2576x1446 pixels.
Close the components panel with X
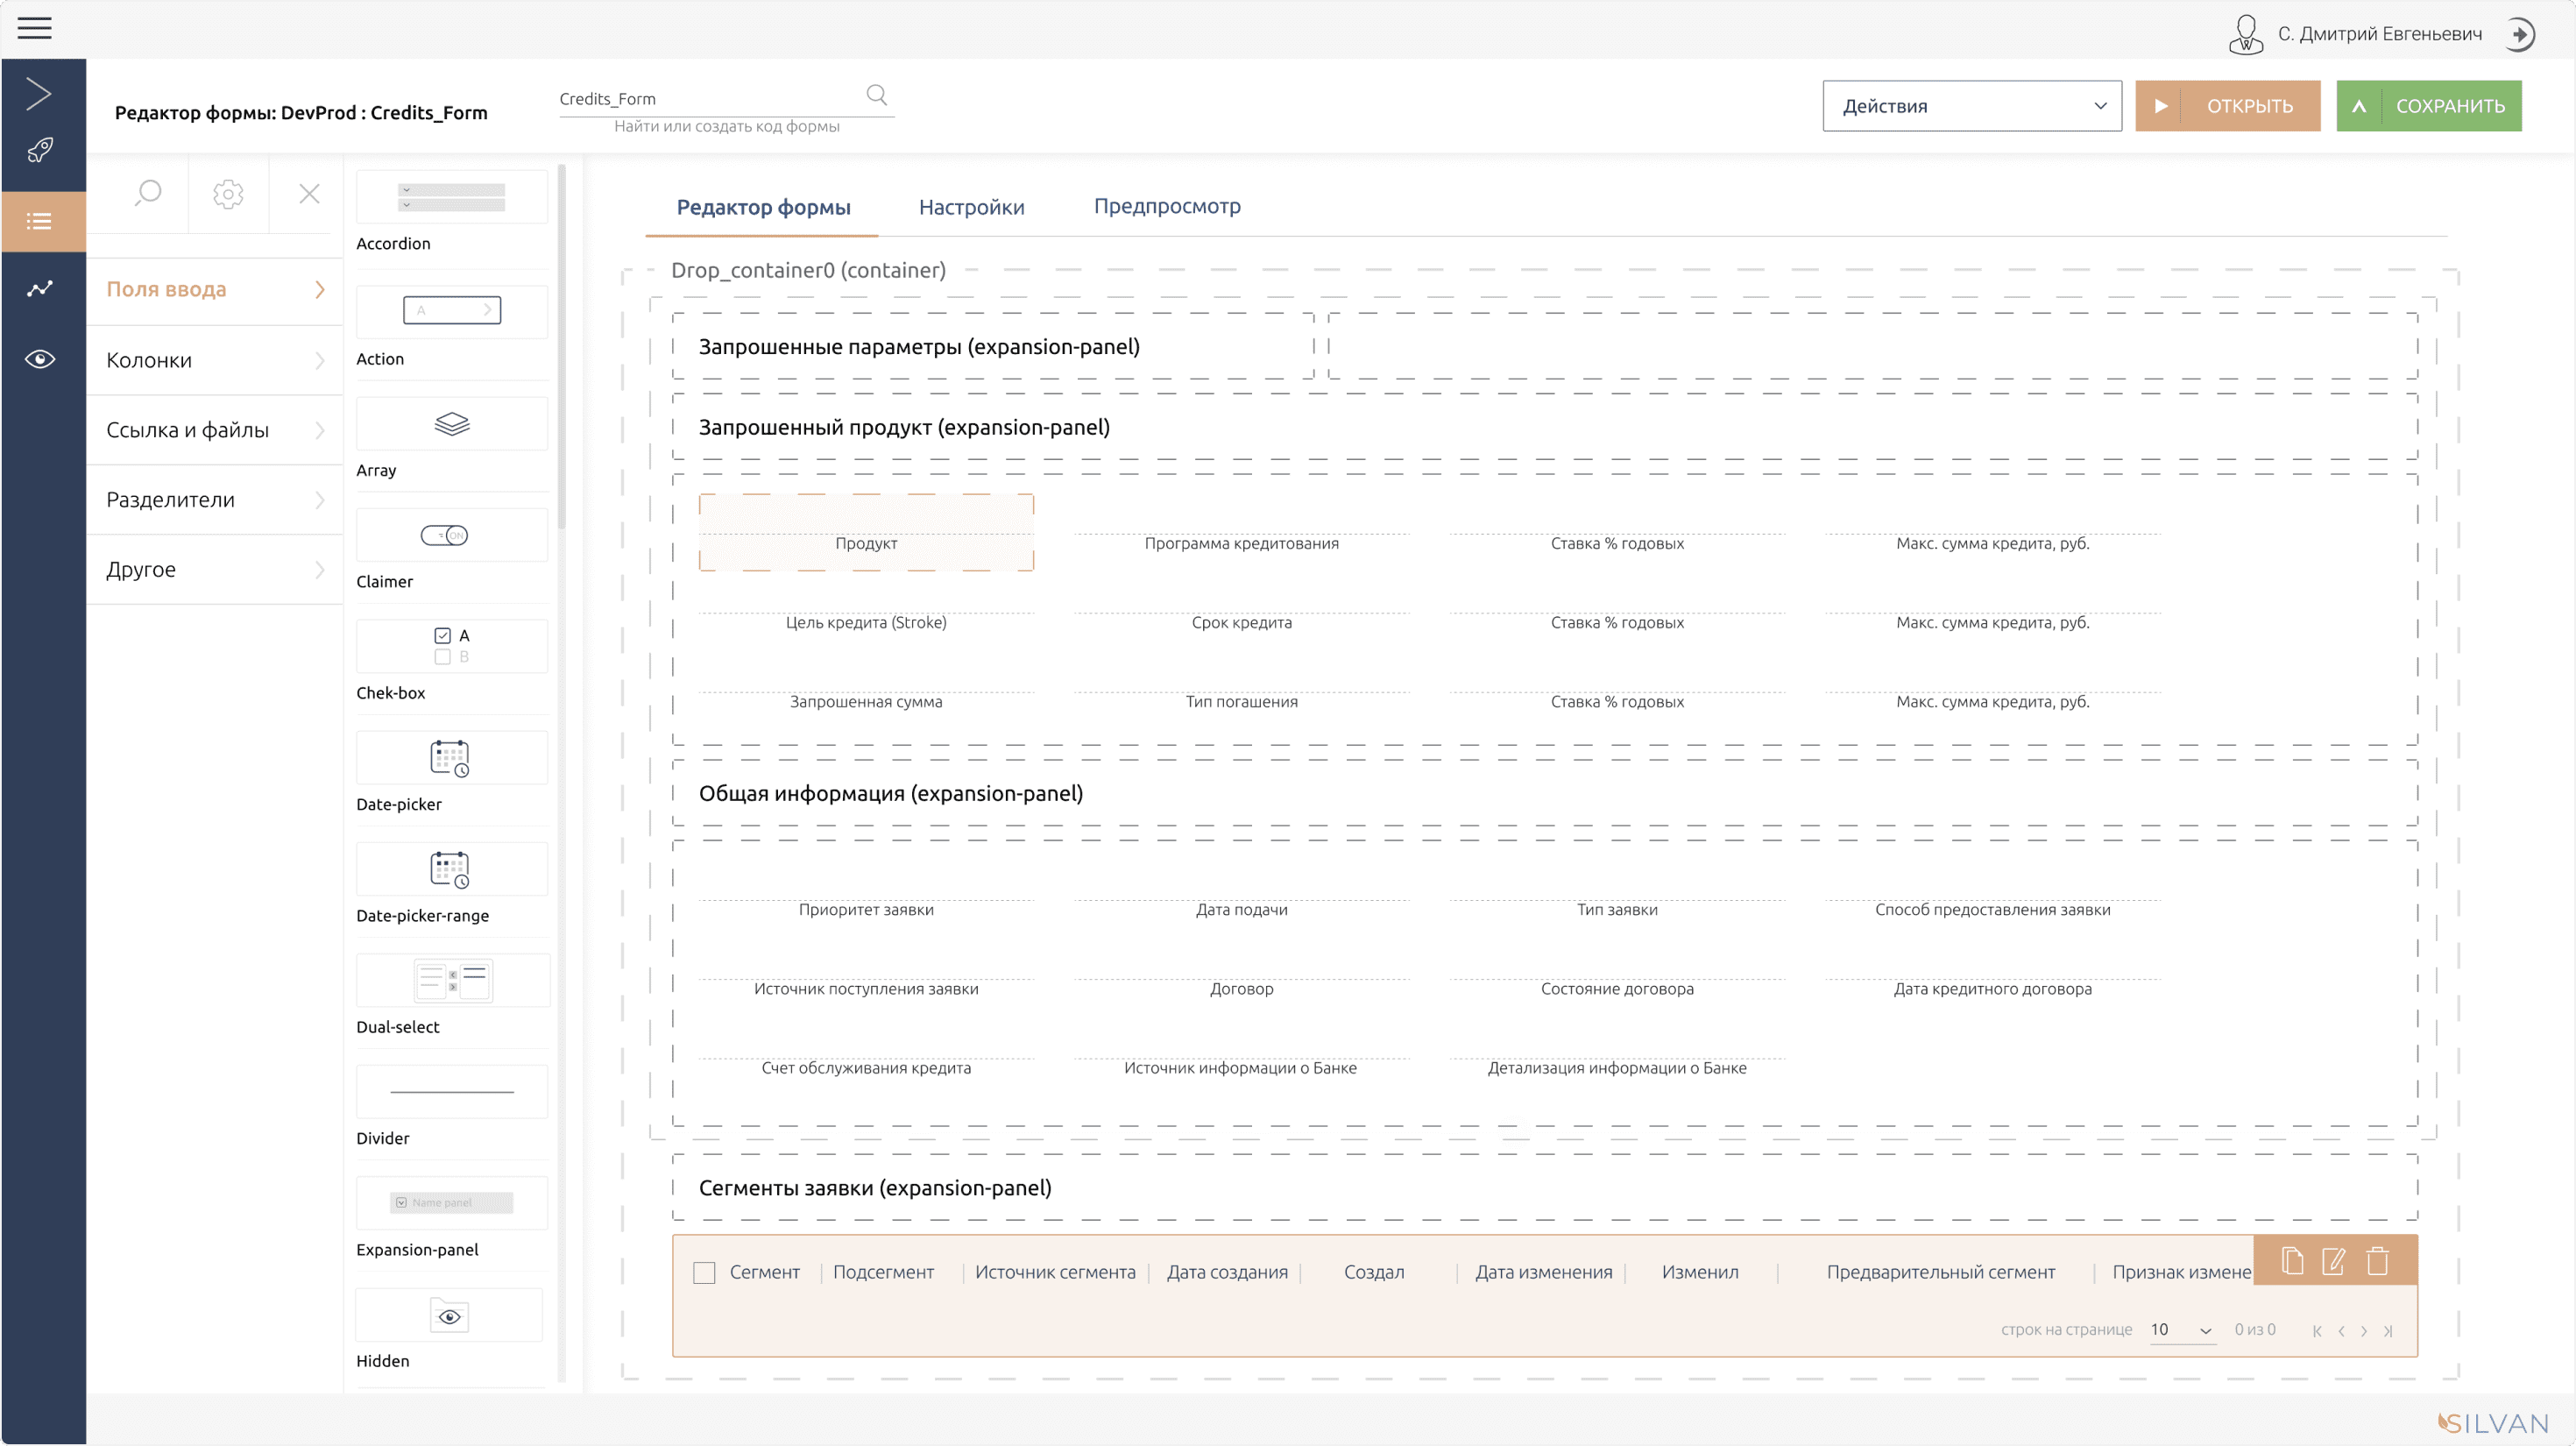(x=309, y=193)
